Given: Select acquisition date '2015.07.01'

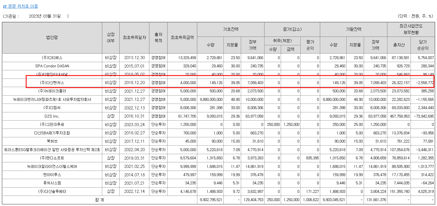Looking at the screenshot, I should click(x=134, y=66).
